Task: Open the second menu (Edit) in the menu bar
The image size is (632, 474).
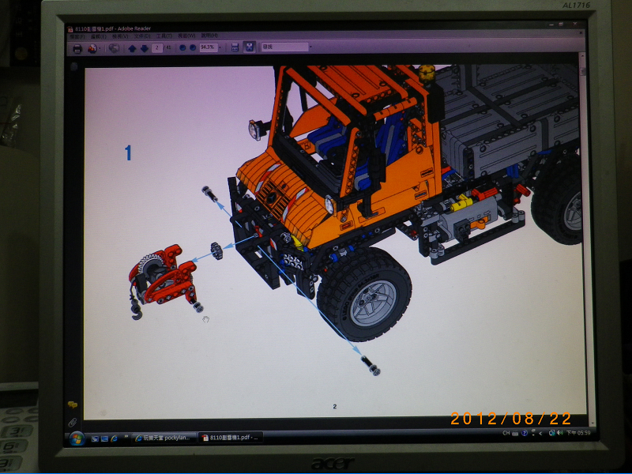Action: pos(99,36)
